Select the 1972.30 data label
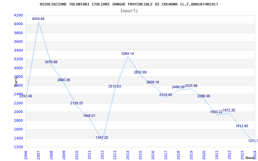Screen dimensions: 258x161 (229, 110)
